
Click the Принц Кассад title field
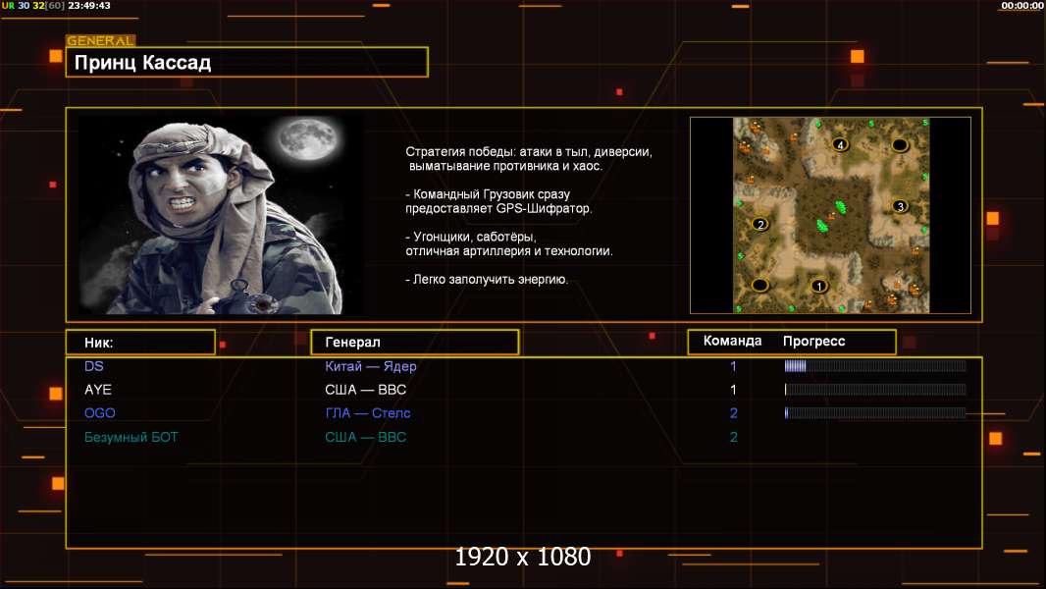click(247, 62)
